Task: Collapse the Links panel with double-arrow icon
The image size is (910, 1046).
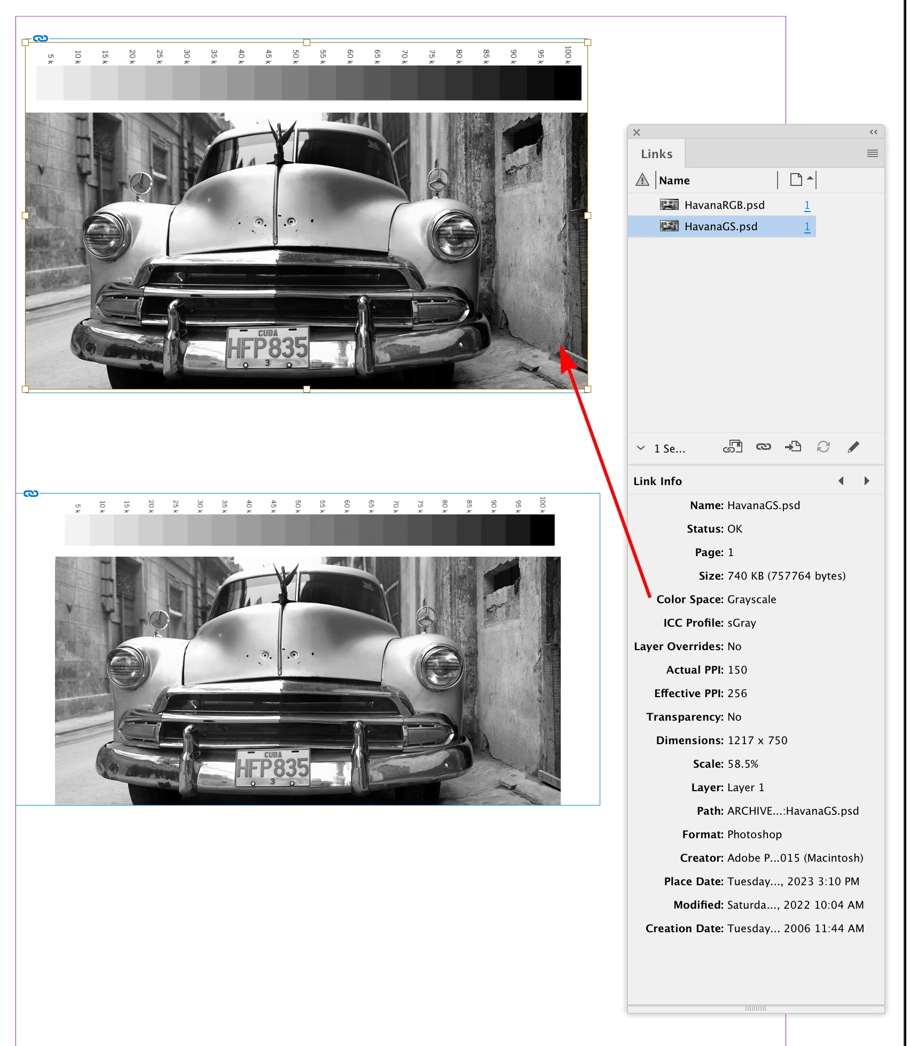Action: (873, 132)
